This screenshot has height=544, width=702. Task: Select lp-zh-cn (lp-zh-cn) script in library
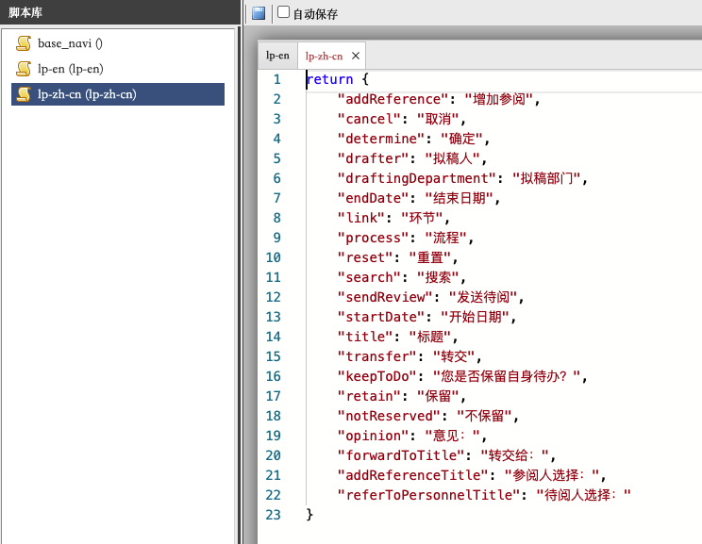[118, 94]
